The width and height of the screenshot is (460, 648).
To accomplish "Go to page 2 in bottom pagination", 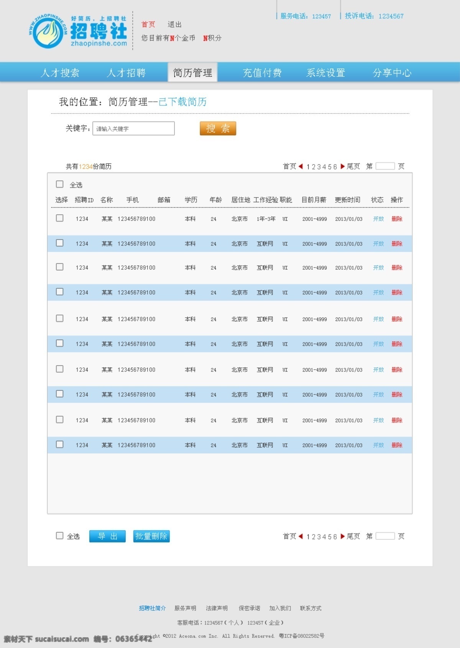I will click(314, 537).
